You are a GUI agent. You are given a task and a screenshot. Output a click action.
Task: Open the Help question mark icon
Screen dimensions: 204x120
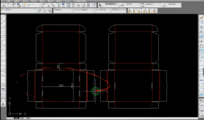(94, 5)
